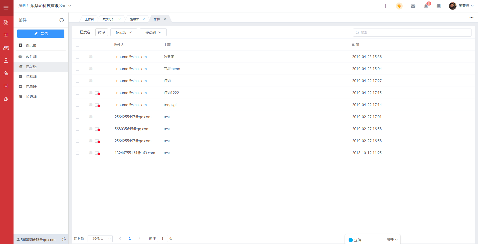Click the 搜索 search field

tap(412, 32)
